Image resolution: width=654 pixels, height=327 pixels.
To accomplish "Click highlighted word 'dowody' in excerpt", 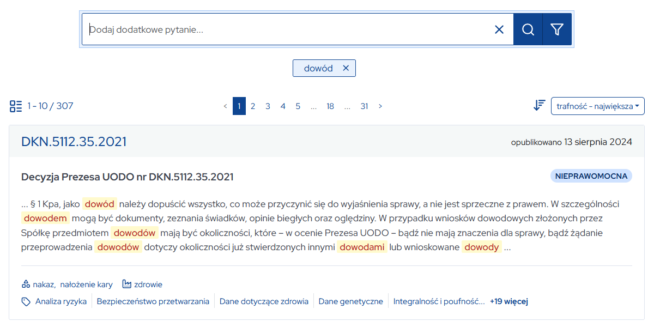I will [482, 247].
